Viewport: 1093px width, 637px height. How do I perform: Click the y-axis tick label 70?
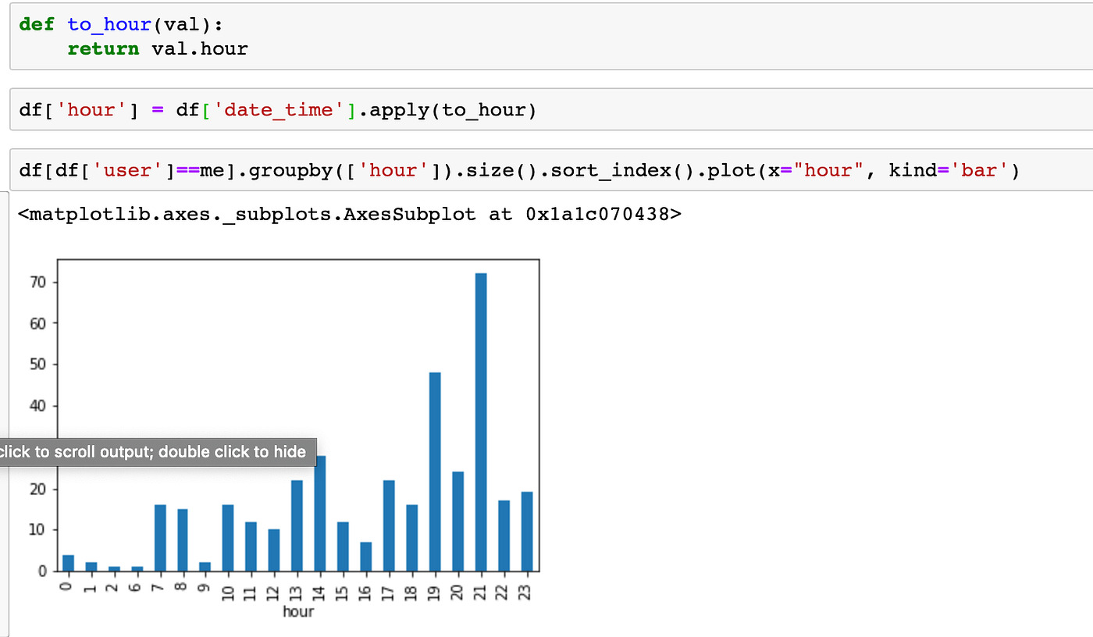pyautogui.click(x=37, y=282)
